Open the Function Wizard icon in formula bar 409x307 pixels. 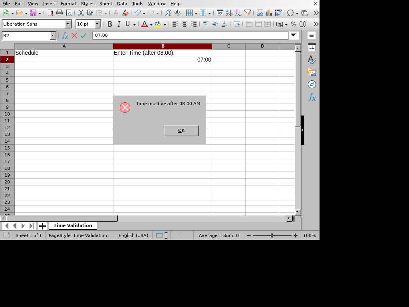click(x=65, y=36)
